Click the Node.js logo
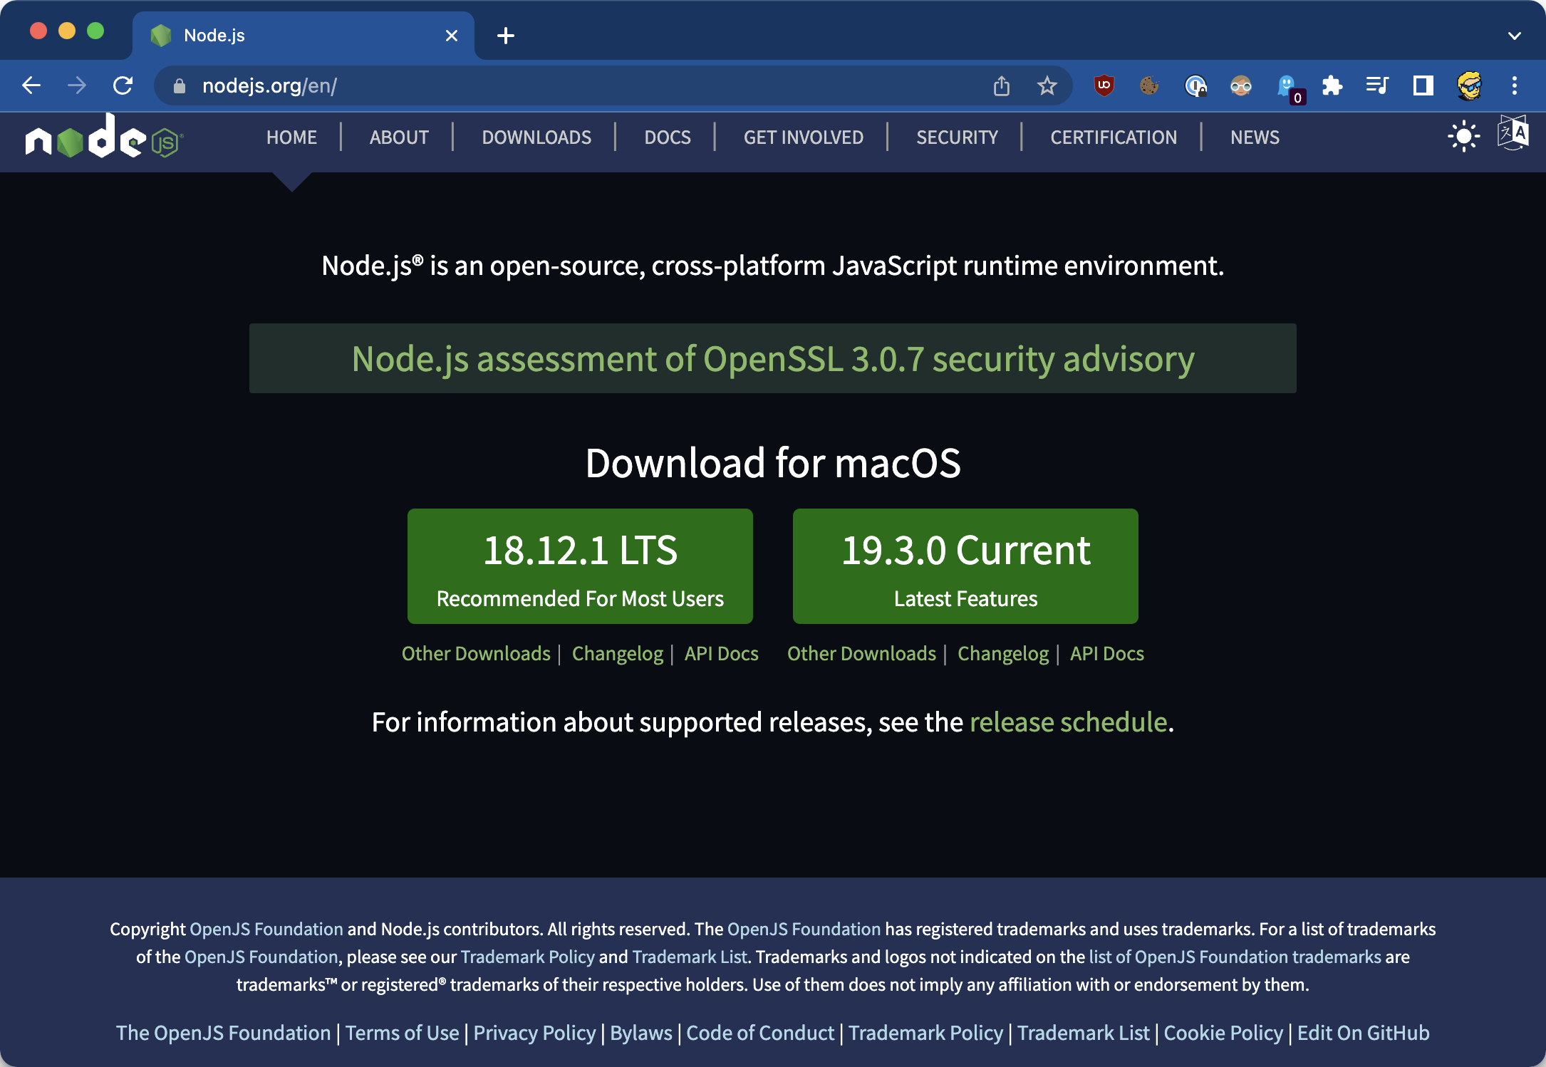The height and width of the screenshot is (1067, 1546). click(x=104, y=137)
